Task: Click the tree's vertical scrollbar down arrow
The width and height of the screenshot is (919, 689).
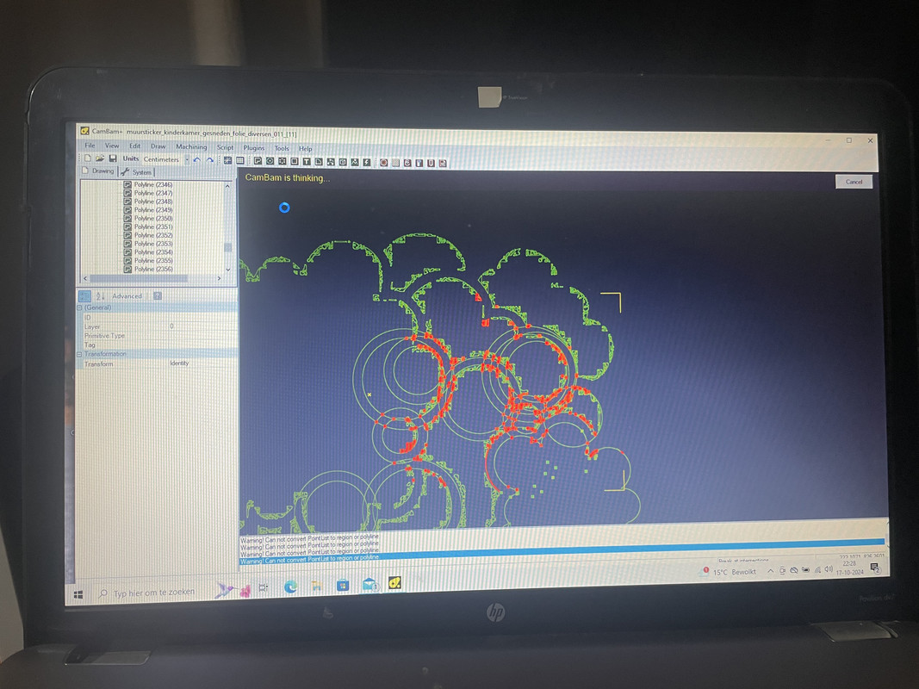Action: pos(228,270)
